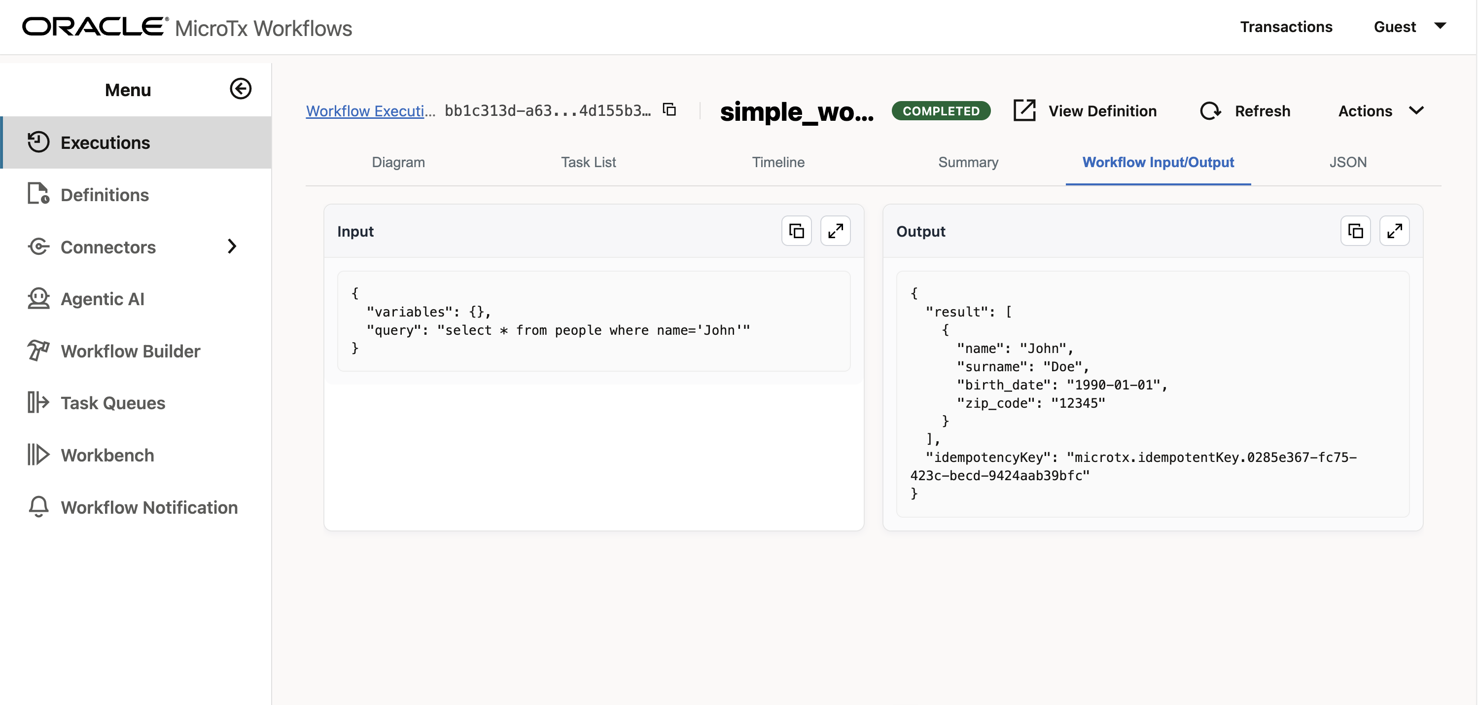Select the Workflow Input/Output tab

click(1158, 162)
